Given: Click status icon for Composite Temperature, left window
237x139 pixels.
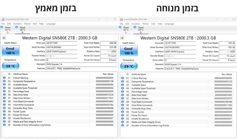Looking at the screenshot, I should [4, 81].
